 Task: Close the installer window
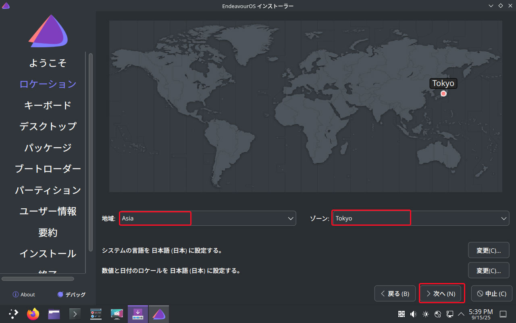point(510,6)
